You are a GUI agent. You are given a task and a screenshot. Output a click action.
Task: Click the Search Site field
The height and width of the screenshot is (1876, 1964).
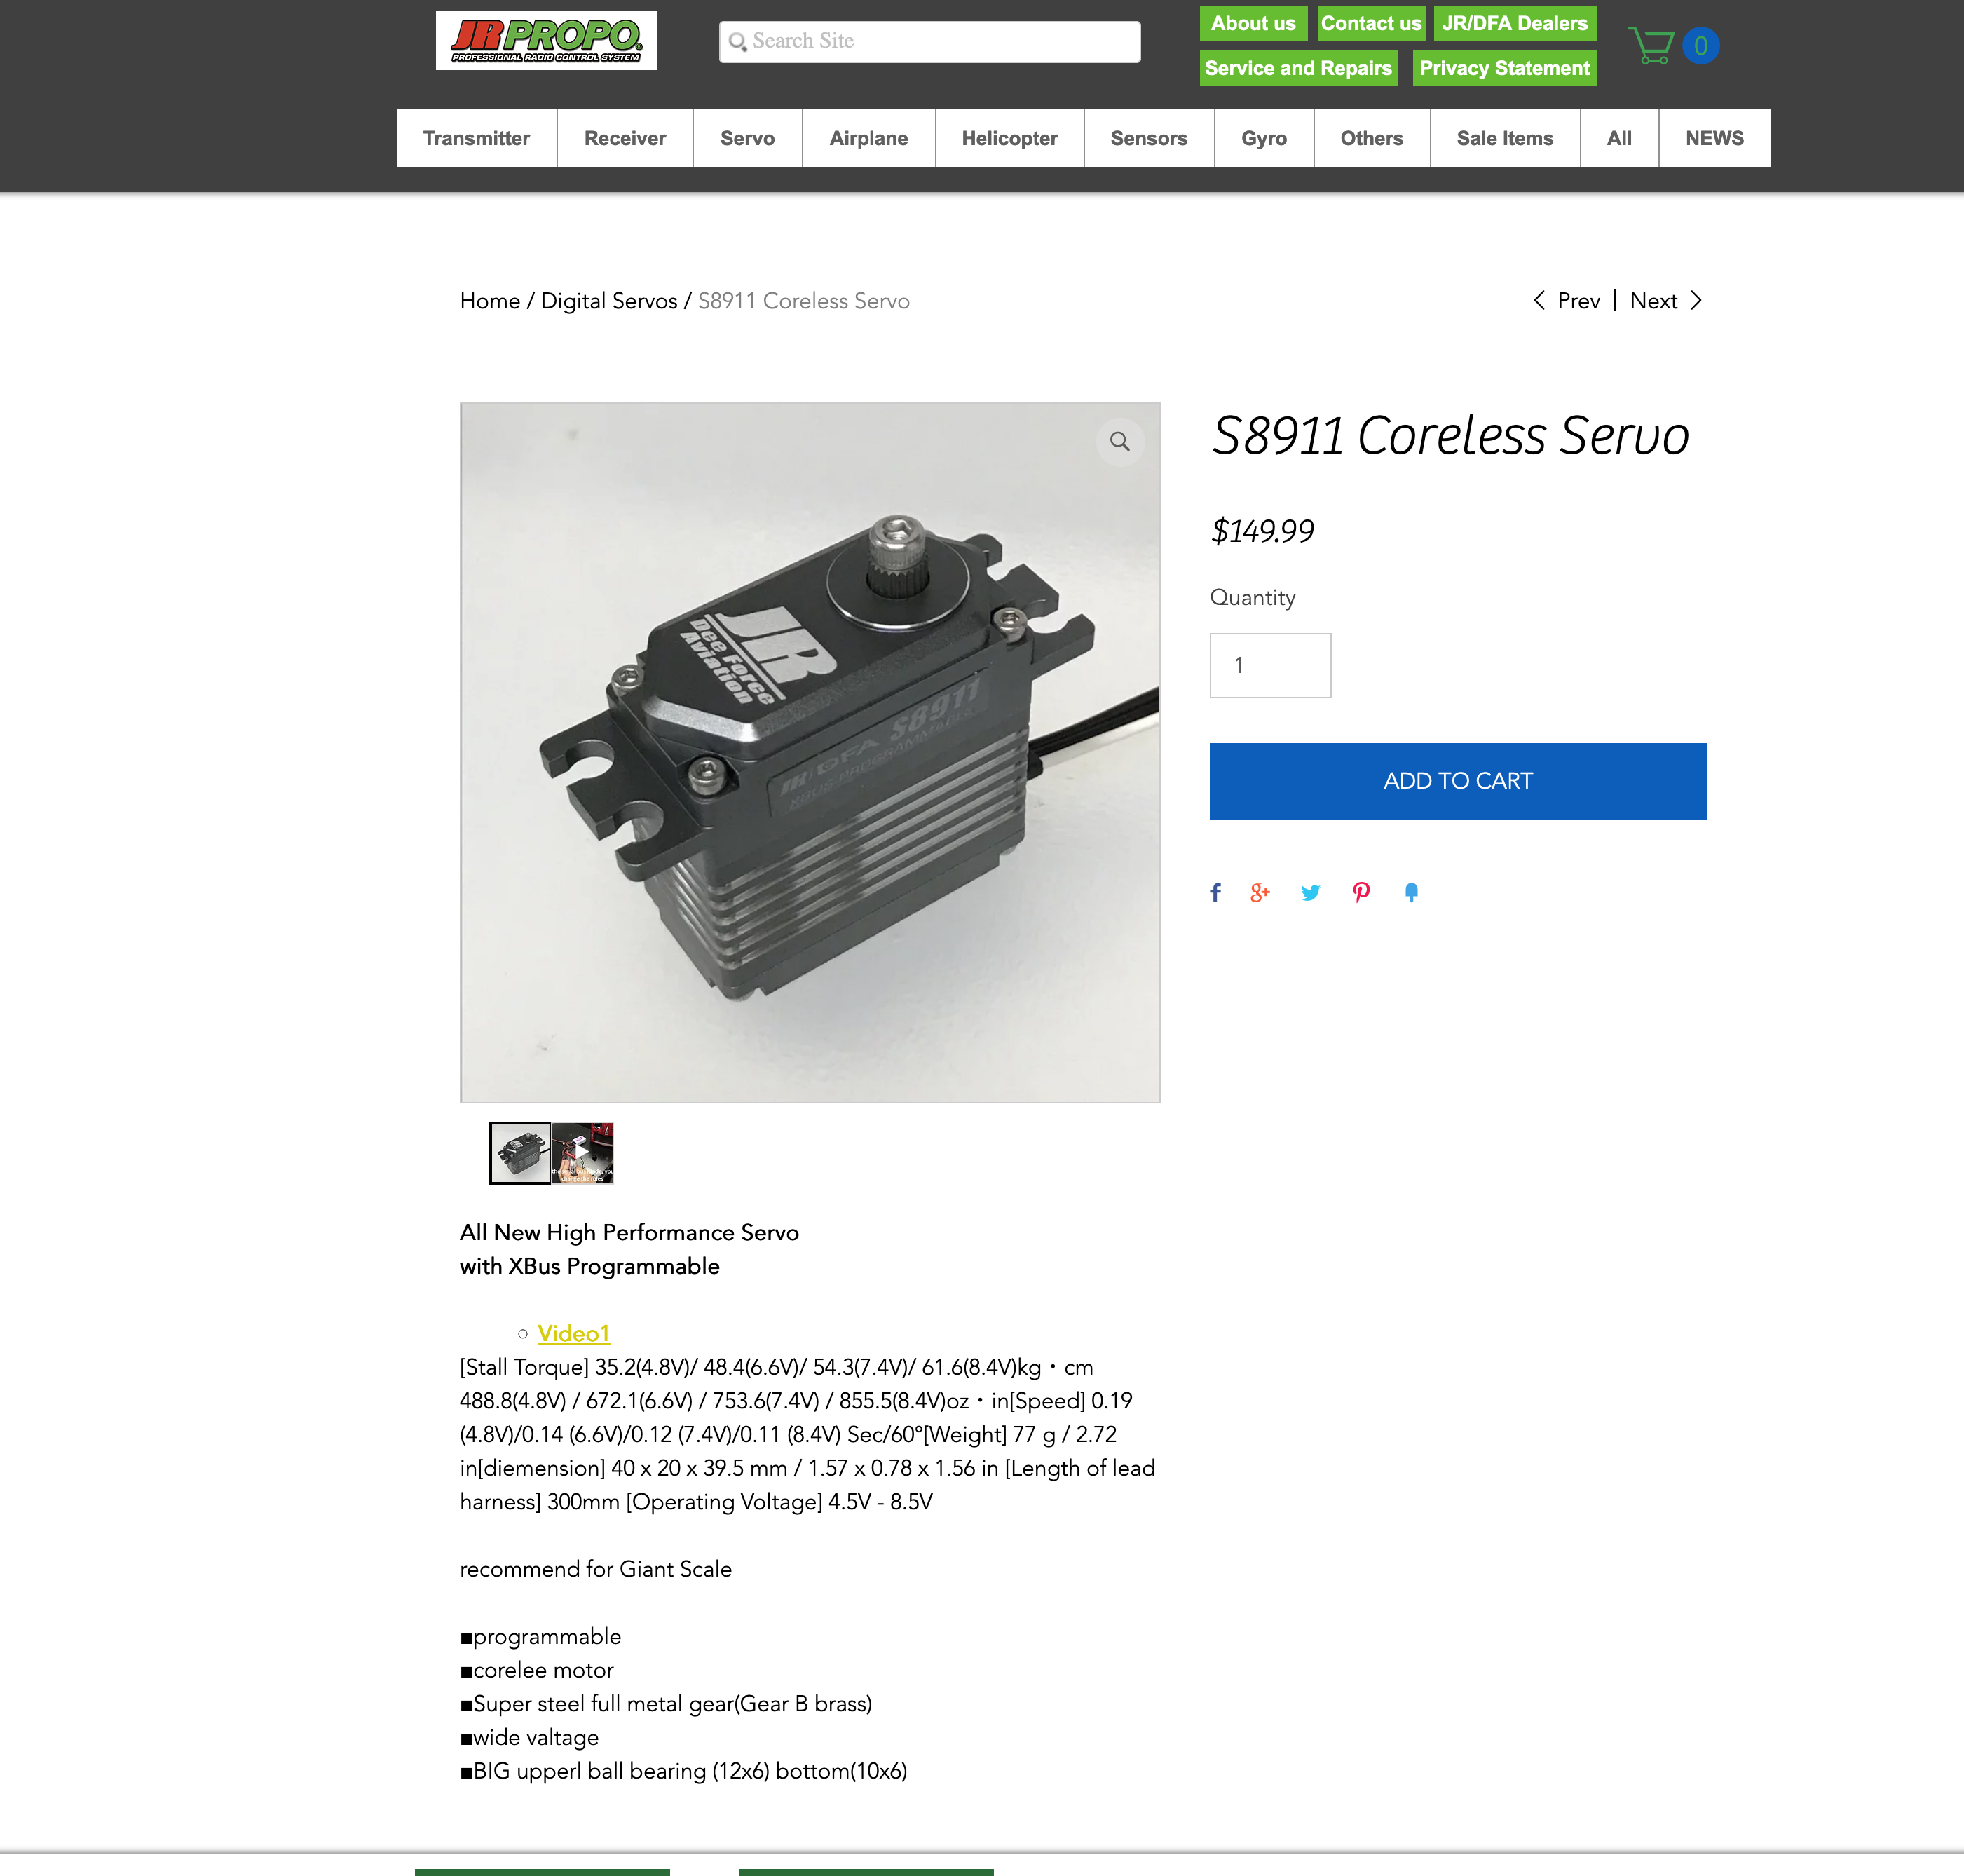click(x=929, y=42)
